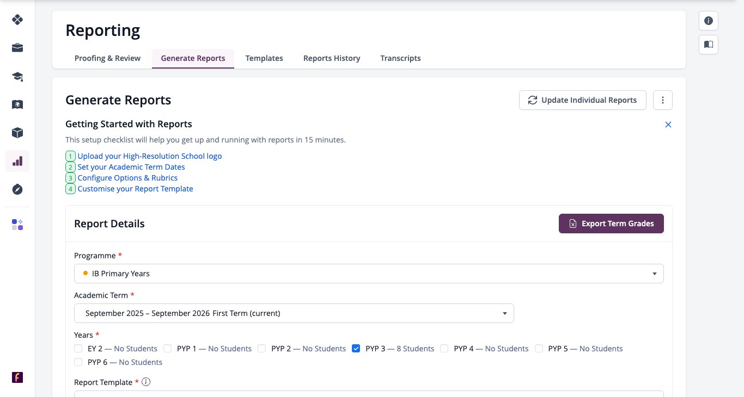Image resolution: width=744 pixels, height=397 pixels.
Task: Click the cube icon in sidebar
Action: (x=17, y=133)
